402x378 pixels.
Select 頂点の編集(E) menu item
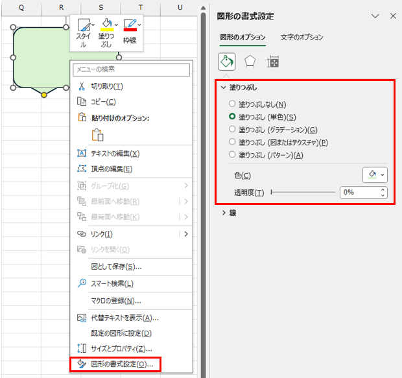(x=131, y=169)
